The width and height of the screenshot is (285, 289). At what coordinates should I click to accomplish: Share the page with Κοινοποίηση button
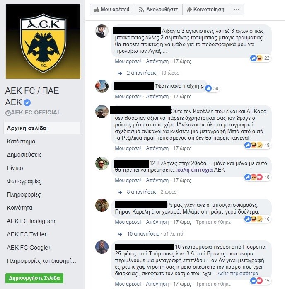coord(205,10)
